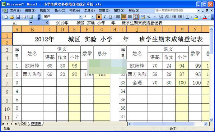The width and height of the screenshot is (215, 132).
Task: Go to previous sheet tab arrow
Action: coord(7,124)
